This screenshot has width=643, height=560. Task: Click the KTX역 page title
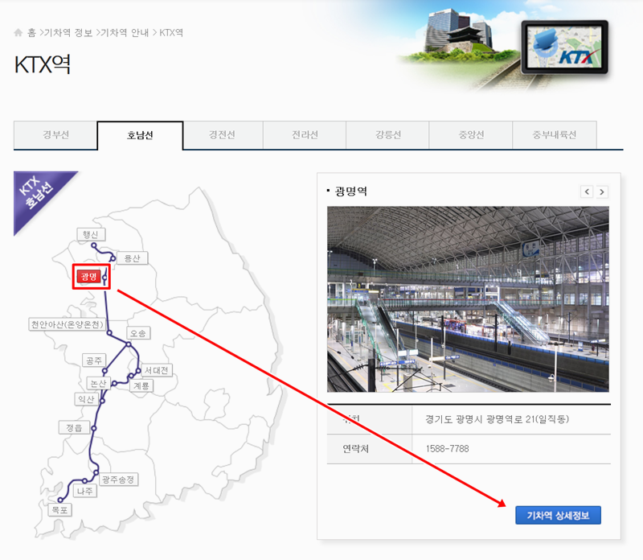43,64
